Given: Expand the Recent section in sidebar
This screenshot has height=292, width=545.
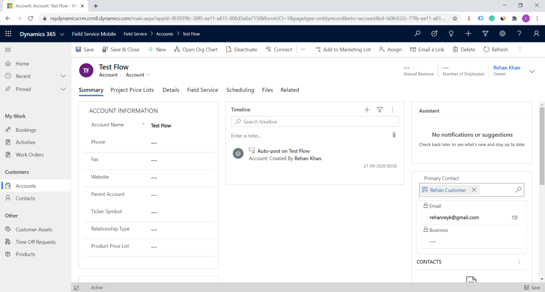Looking at the screenshot, I should click(63, 76).
